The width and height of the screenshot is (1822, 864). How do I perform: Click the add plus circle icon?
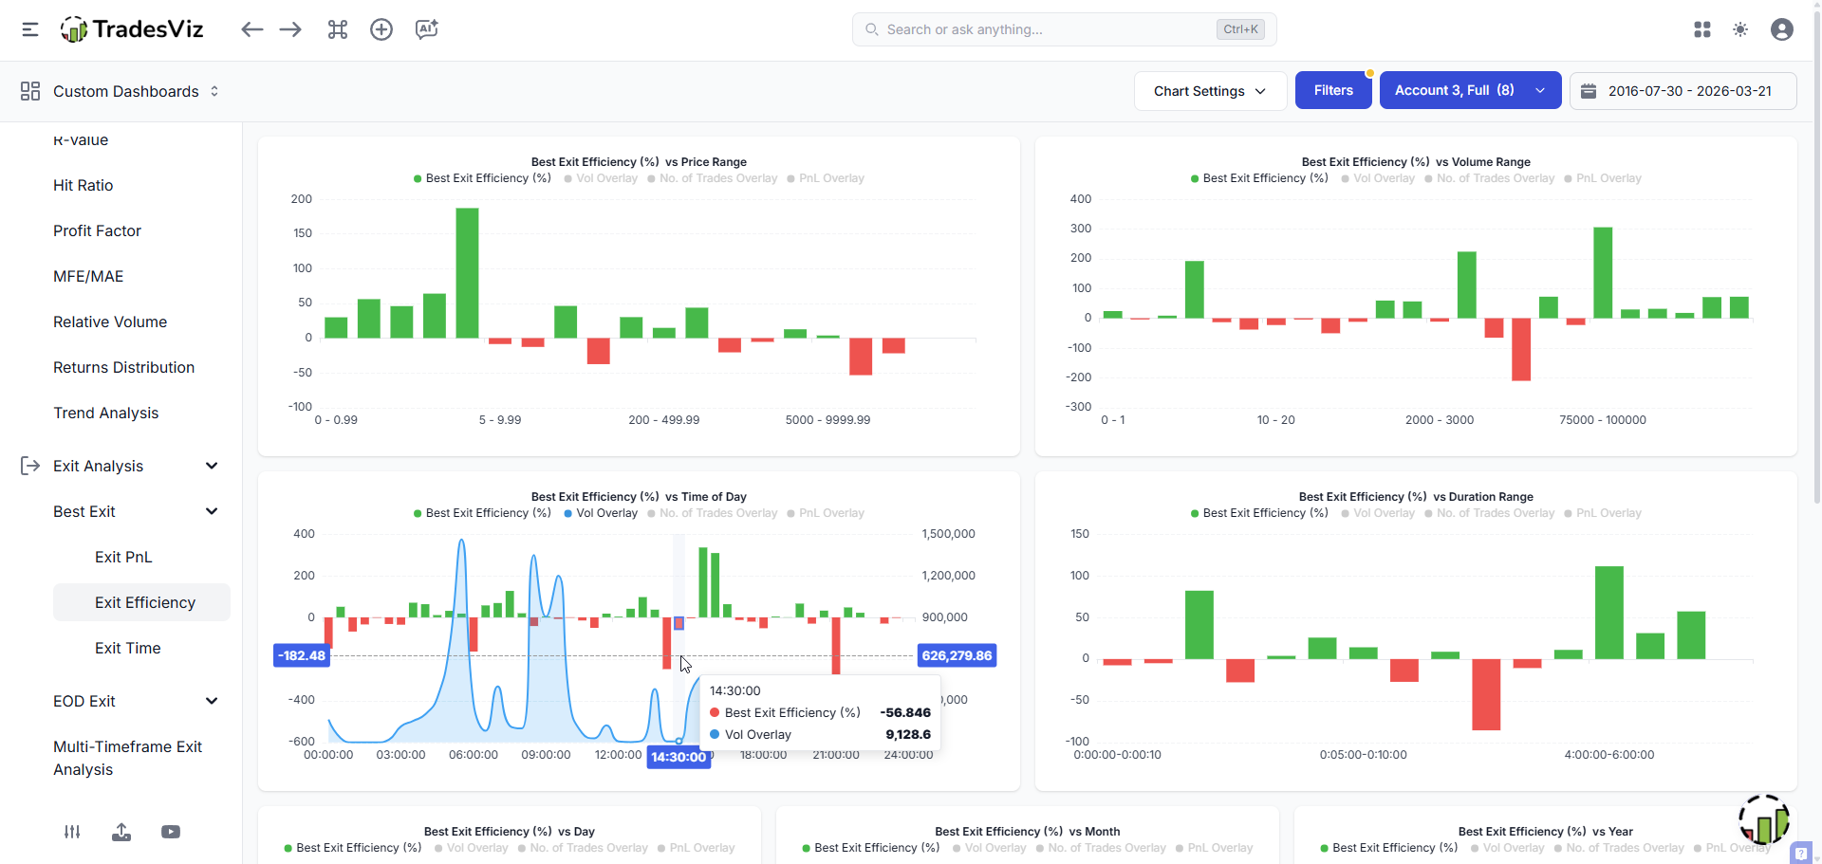(381, 29)
